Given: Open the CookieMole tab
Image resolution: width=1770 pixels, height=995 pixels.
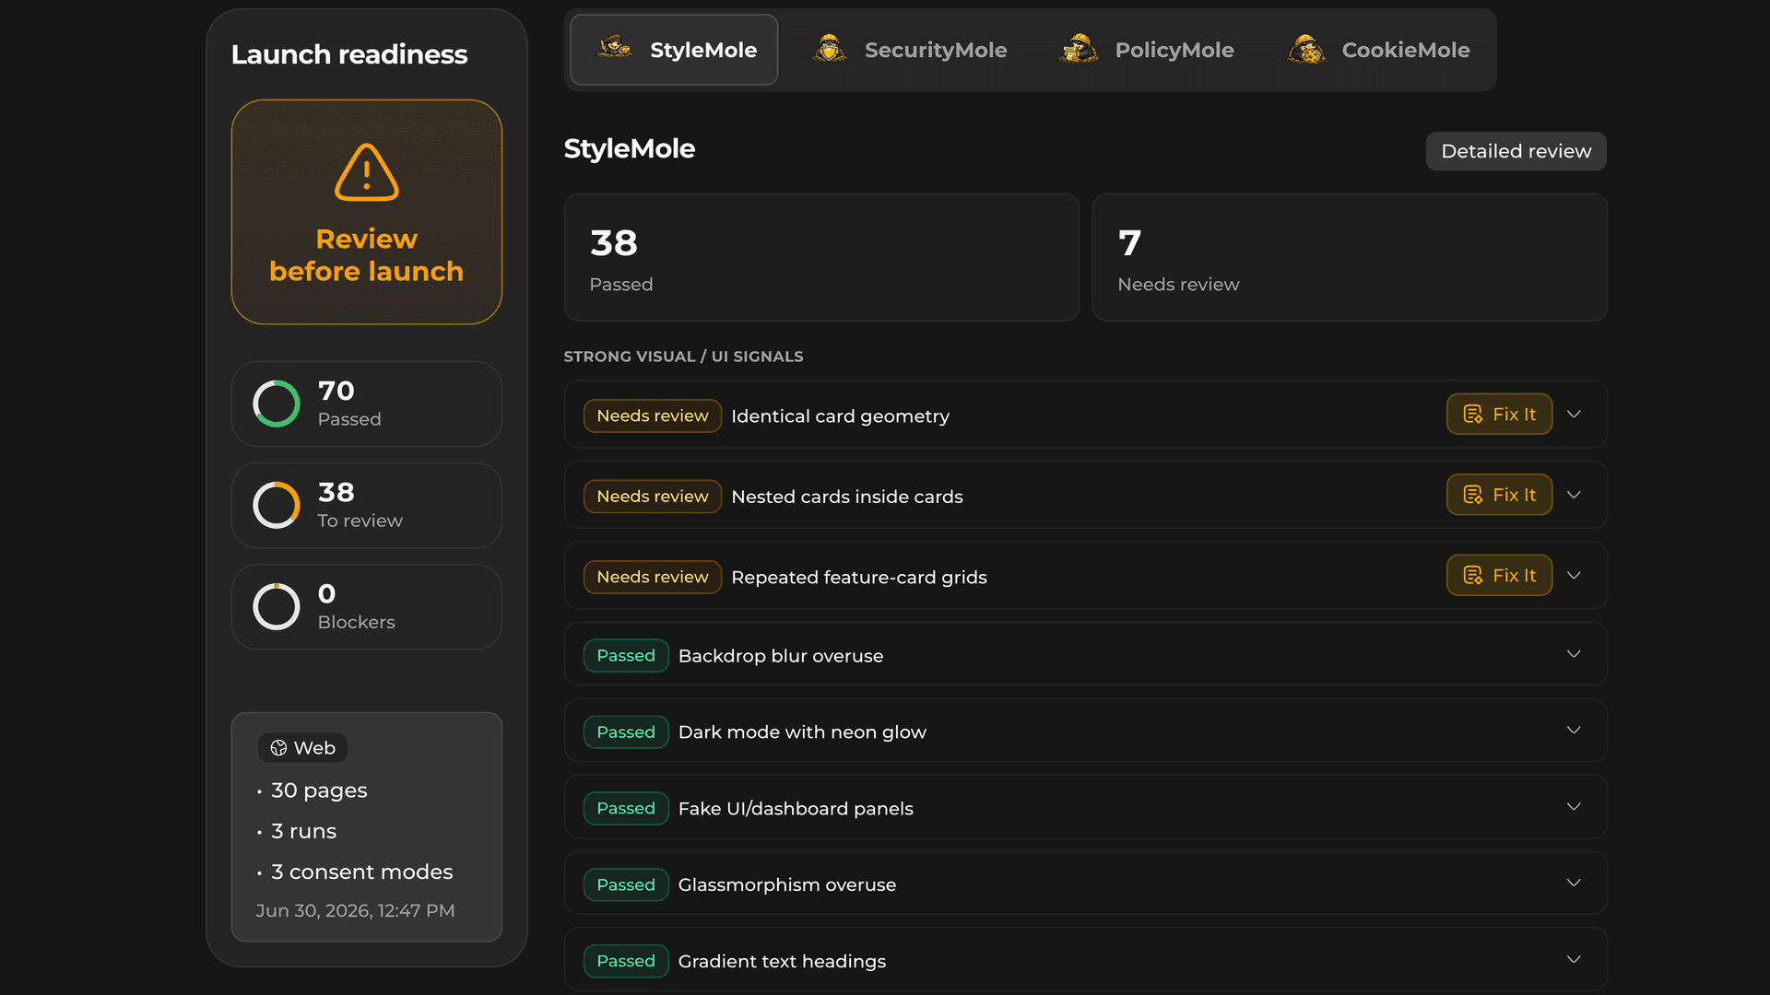Looking at the screenshot, I should coord(1378,50).
